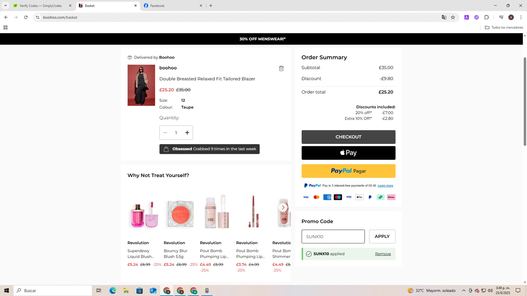Remove the applied SUNX10 promo code
Screen dimensions: 527x296
pos(383,254)
